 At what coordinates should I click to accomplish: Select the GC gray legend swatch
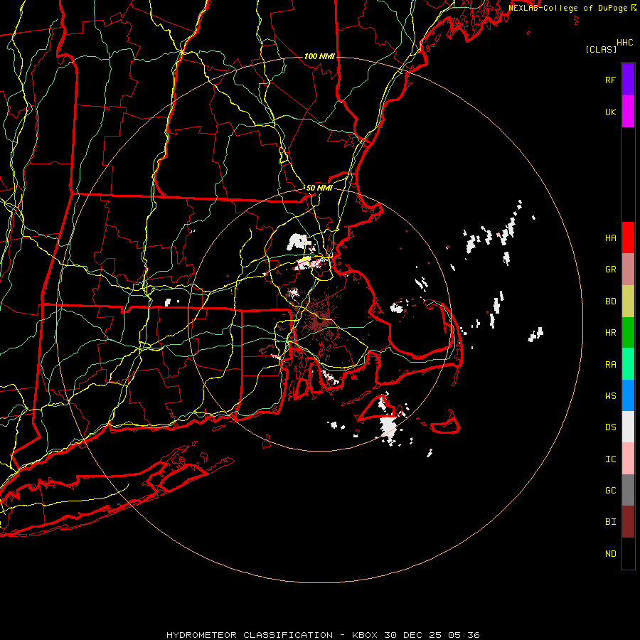tap(628, 490)
